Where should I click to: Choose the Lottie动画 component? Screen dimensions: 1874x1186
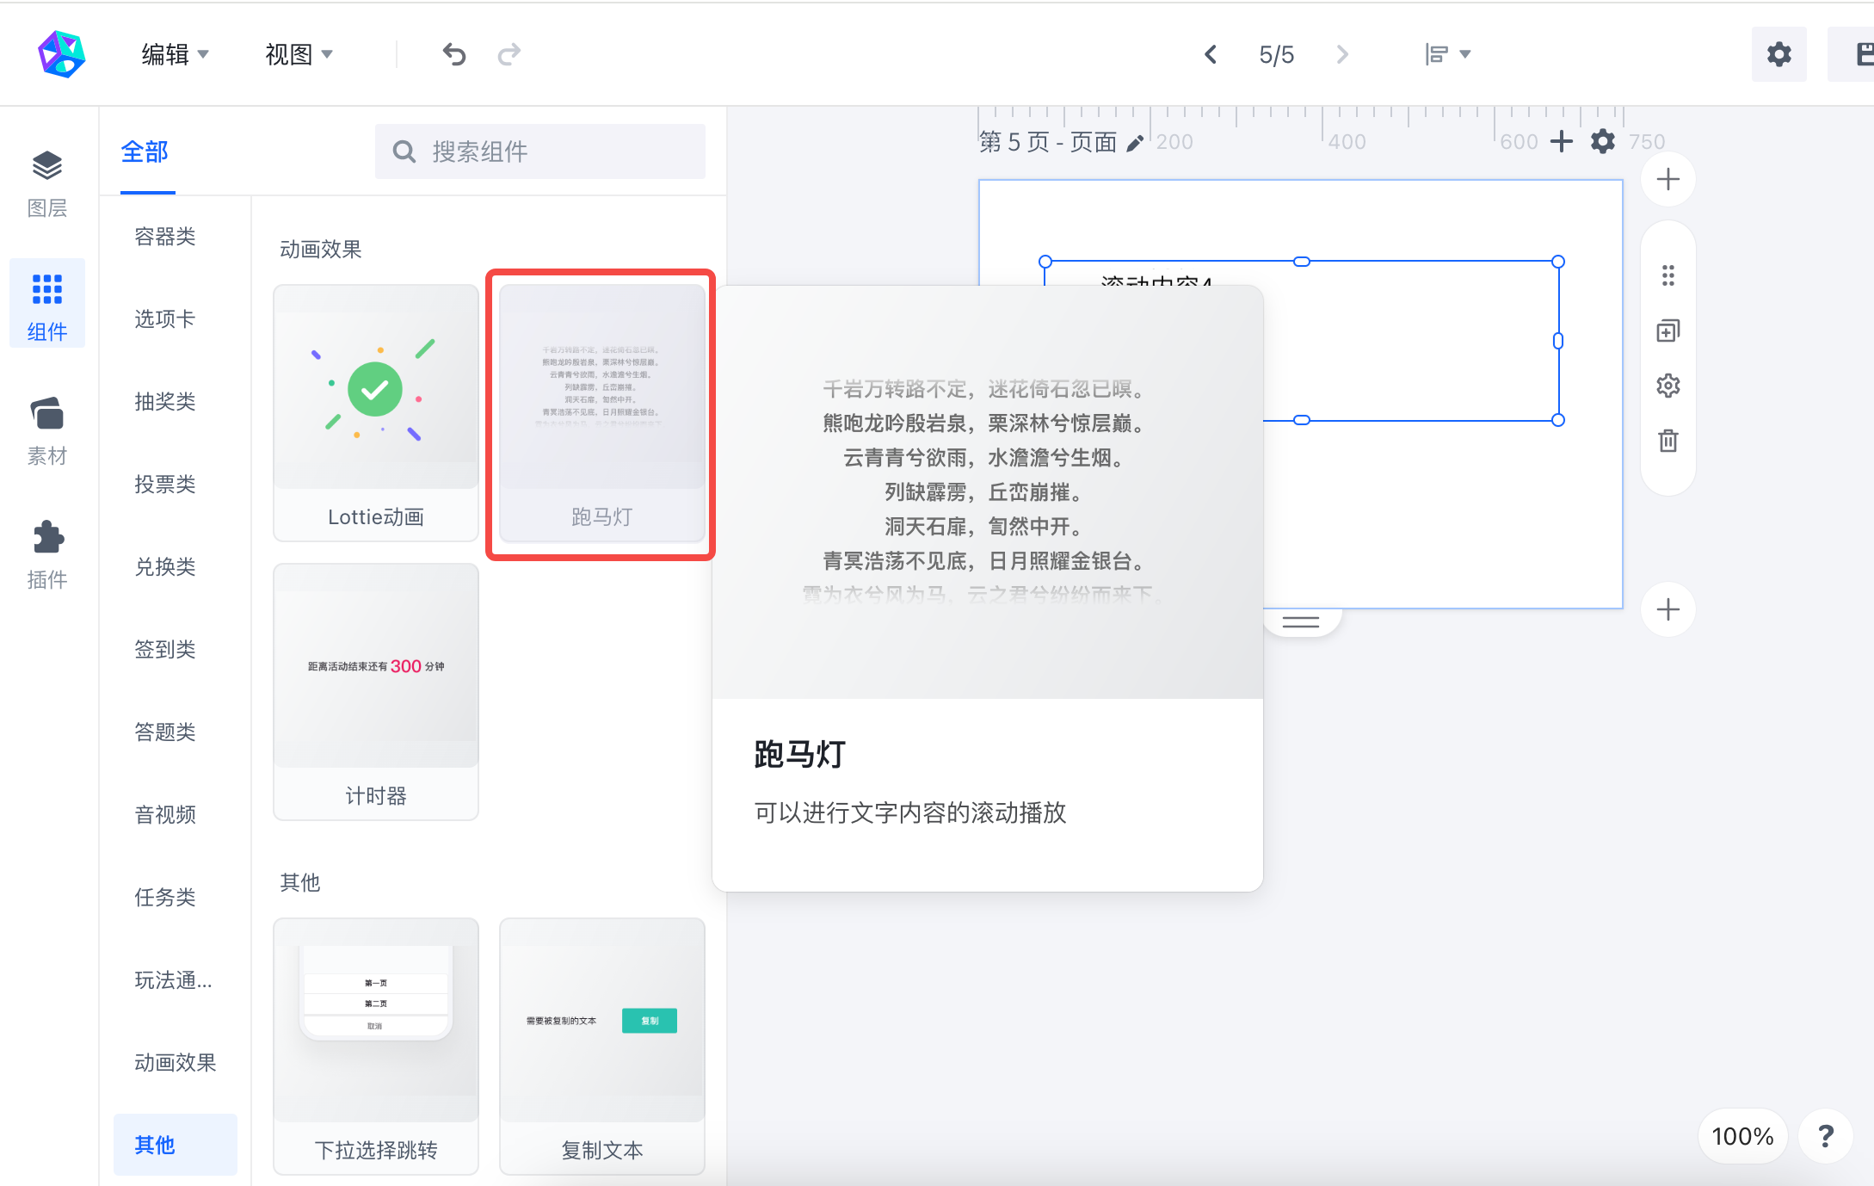(x=376, y=413)
